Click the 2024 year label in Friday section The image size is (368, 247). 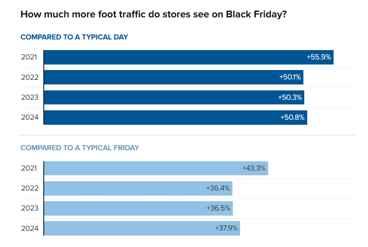(x=30, y=228)
